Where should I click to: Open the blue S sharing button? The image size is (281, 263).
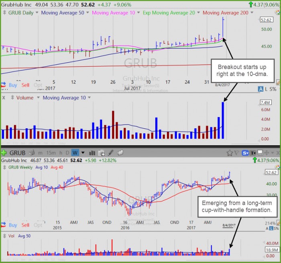(x=245, y=153)
